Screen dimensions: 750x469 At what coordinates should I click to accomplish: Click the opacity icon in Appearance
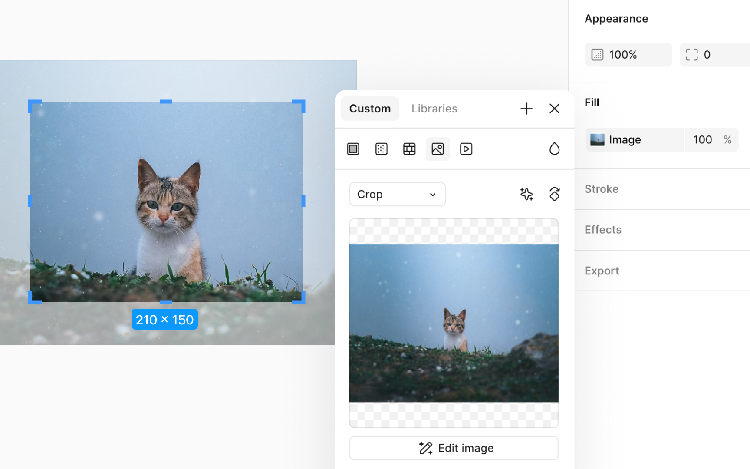point(598,54)
